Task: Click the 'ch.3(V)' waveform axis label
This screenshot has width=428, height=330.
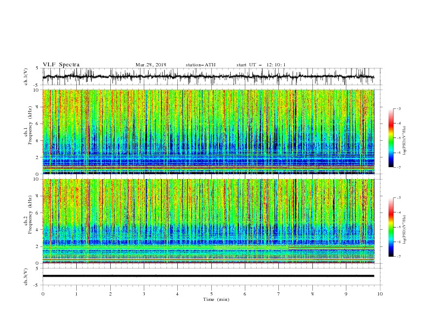Action: pyautogui.click(x=26, y=277)
